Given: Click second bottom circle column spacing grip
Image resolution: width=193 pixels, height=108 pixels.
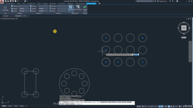Looking at the screenshot, I should [118, 62].
